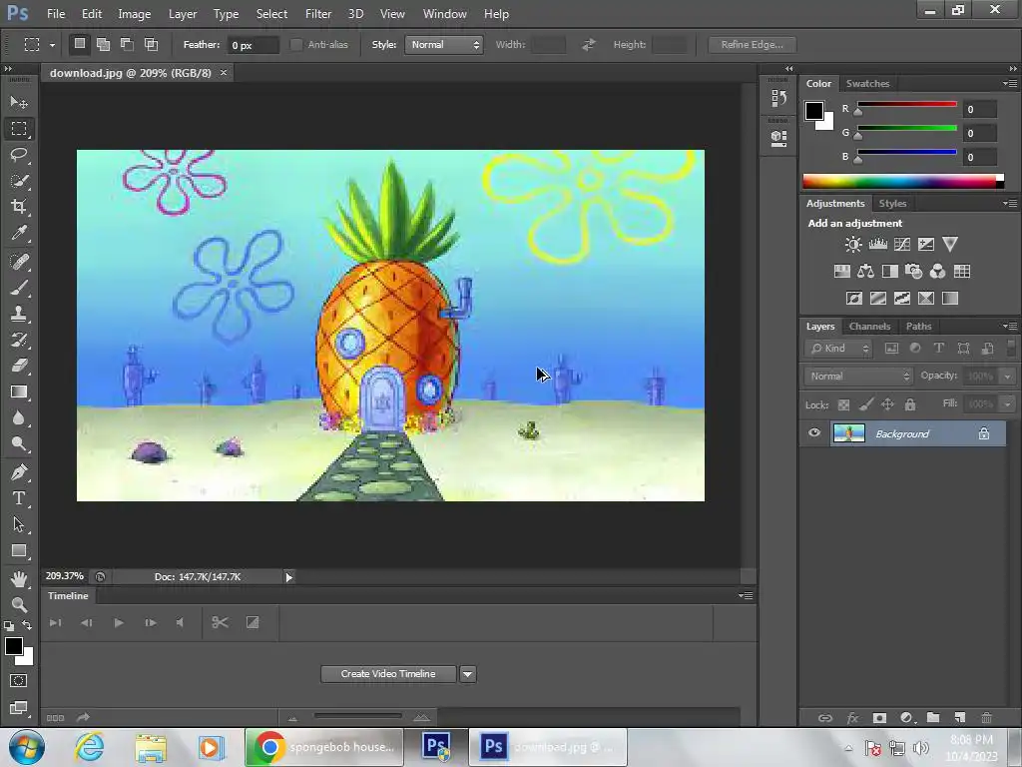Add a Photo Filter adjustment
Screen dimensions: 1022x767
click(x=914, y=272)
